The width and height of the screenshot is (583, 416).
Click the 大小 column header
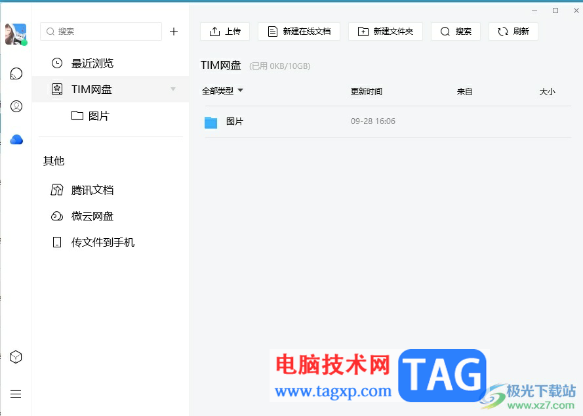pos(548,92)
